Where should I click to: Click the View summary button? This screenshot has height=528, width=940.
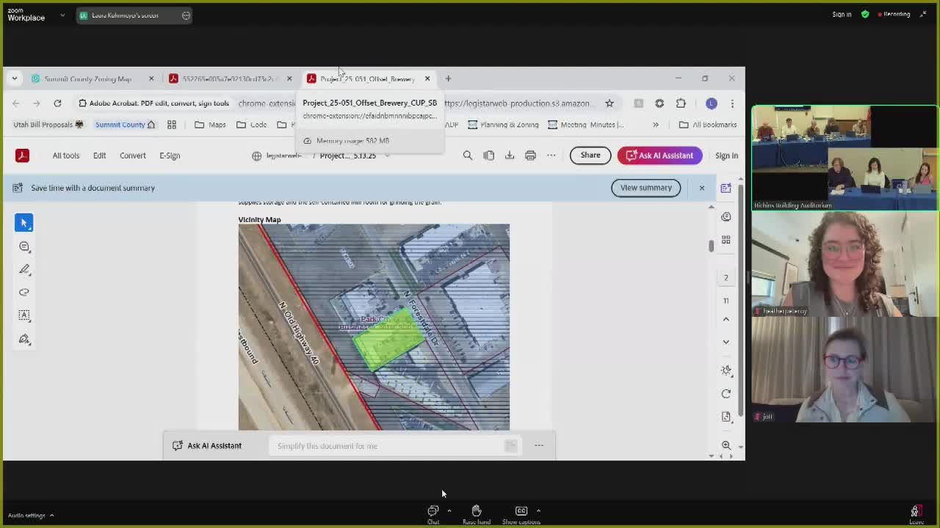646,188
